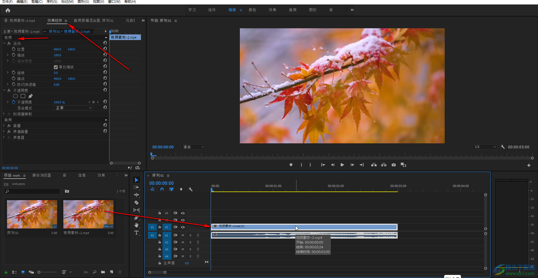Open blend mode dropdown
This screenshot has width=538, height=278.
tap(73, 108)
